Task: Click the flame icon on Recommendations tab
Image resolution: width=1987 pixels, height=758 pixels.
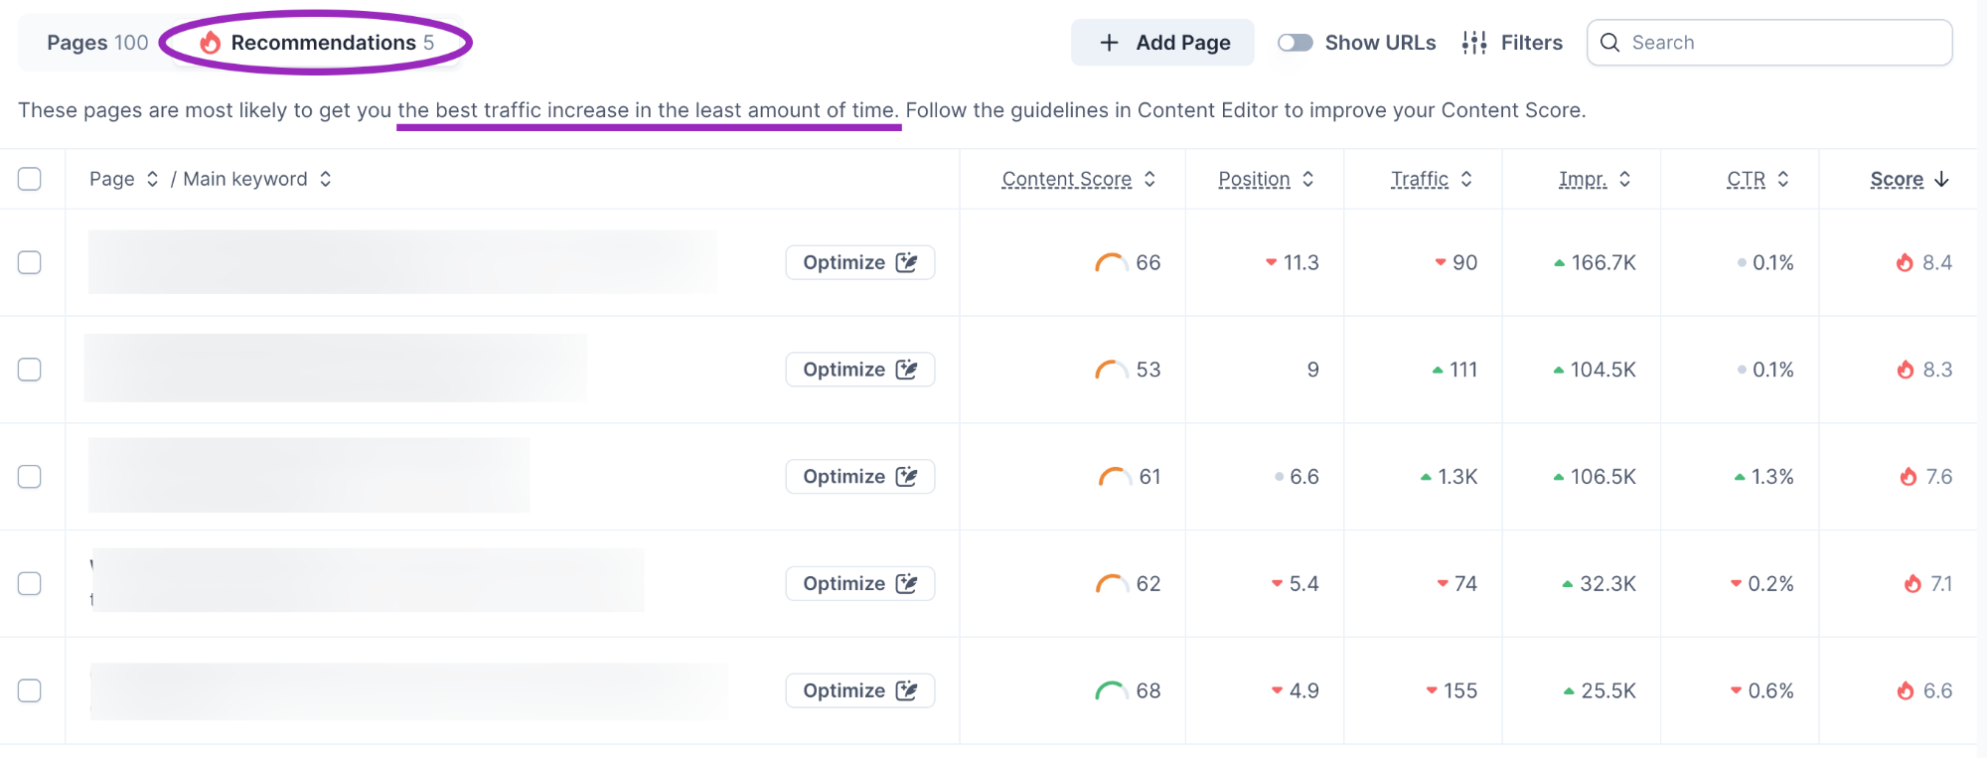Action: click(x=211, y=43)
